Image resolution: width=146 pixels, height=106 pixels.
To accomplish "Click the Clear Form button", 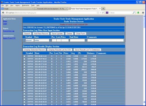I will [81, 34].
